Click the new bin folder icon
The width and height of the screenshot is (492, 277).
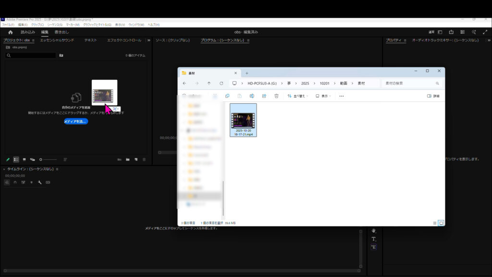pos(128,159)
